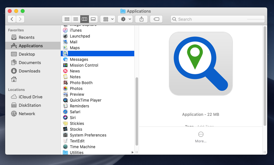Screen dimensions: 274x165
Task: Select Time Machine in the list
Action: [82, 147]
